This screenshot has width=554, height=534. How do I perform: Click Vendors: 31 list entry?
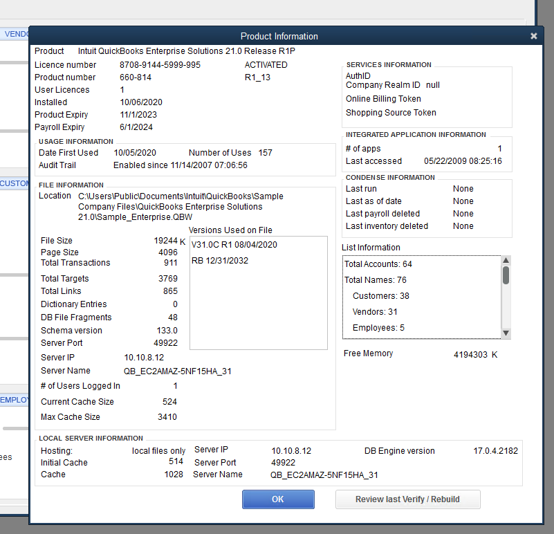pyautogui.click(x=375, y=312)
